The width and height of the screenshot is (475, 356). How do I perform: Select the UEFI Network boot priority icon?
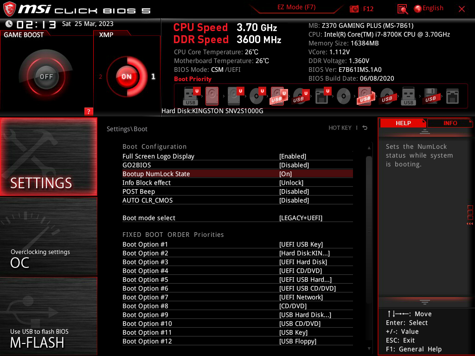(x=323, y=96)
